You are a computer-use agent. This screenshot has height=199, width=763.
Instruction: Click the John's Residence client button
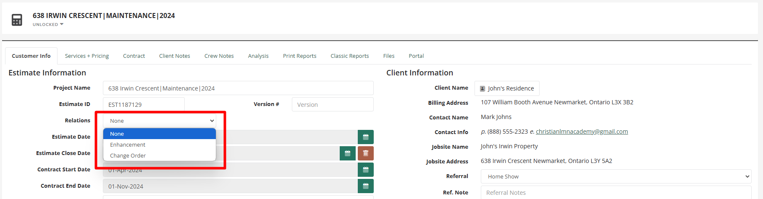pos(507,88)
